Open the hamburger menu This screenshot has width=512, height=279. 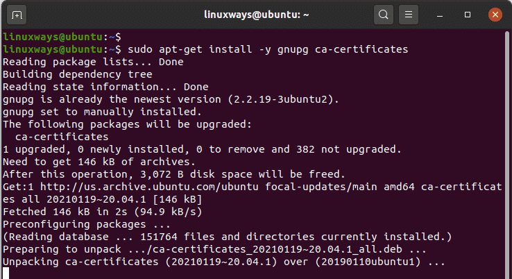tap(408, 15)
